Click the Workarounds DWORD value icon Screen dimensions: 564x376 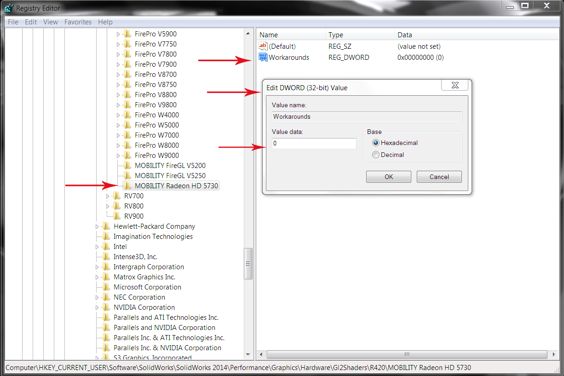click(x=263, y=58)
